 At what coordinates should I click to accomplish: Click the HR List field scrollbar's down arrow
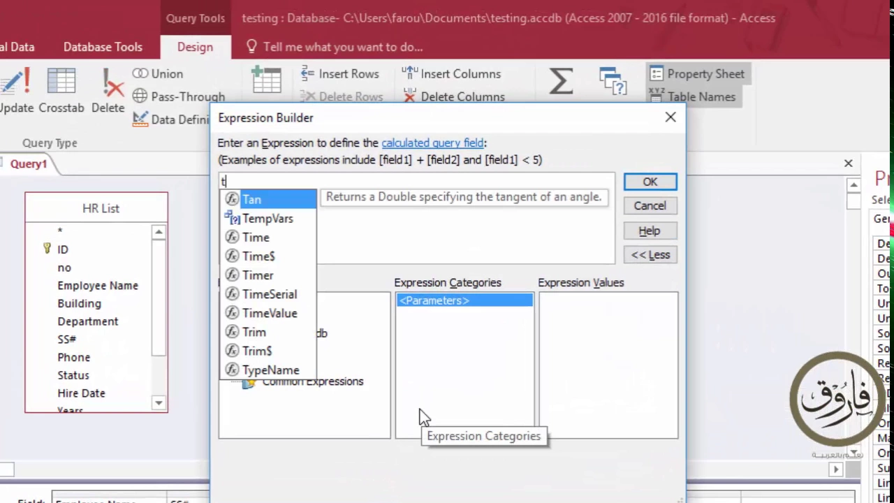pyautogui.click(x=159, y=402)
